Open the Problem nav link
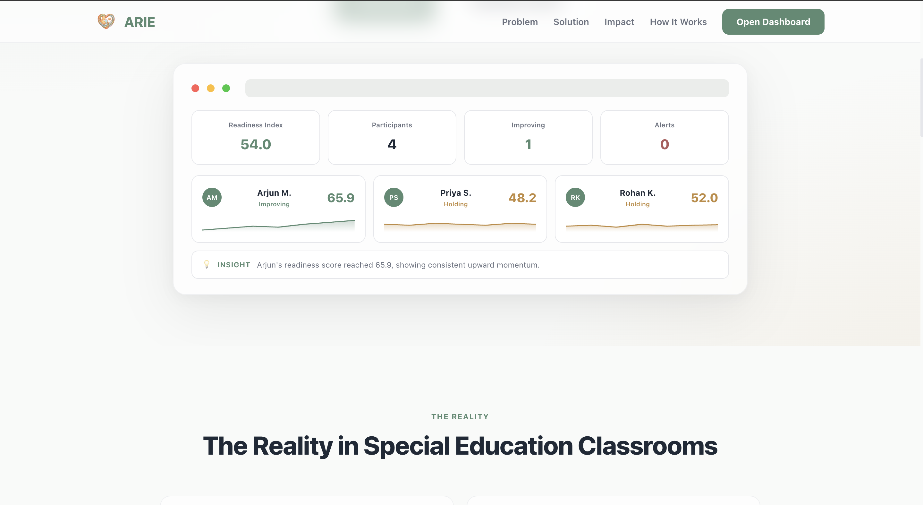 pyautogui.click(x=520, y=22)
